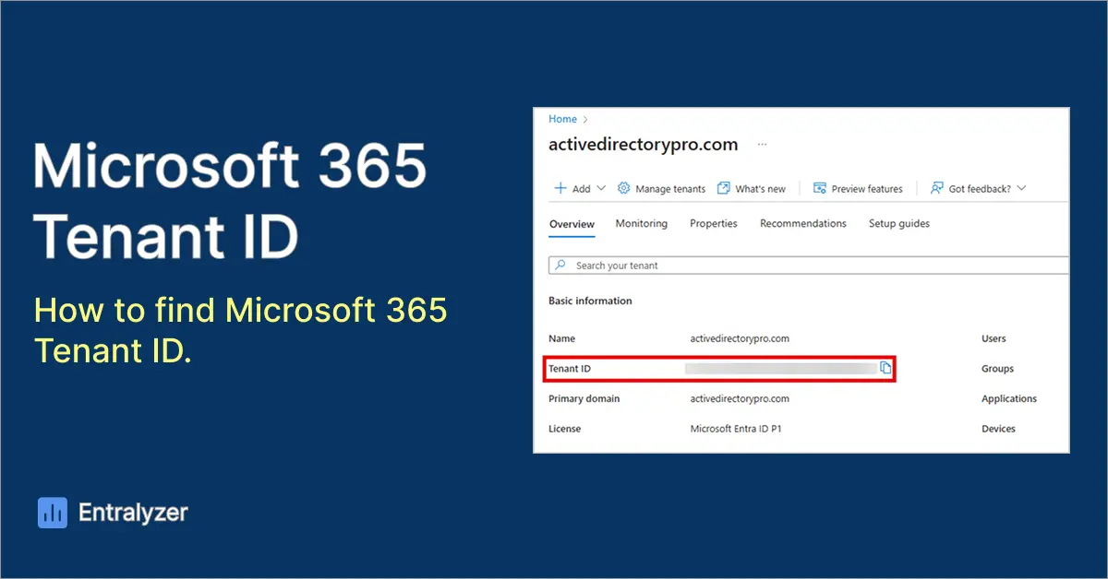Click the Devices label
Screen dimensions: 1108x579
pyautogui.click(x=998, y=429)
